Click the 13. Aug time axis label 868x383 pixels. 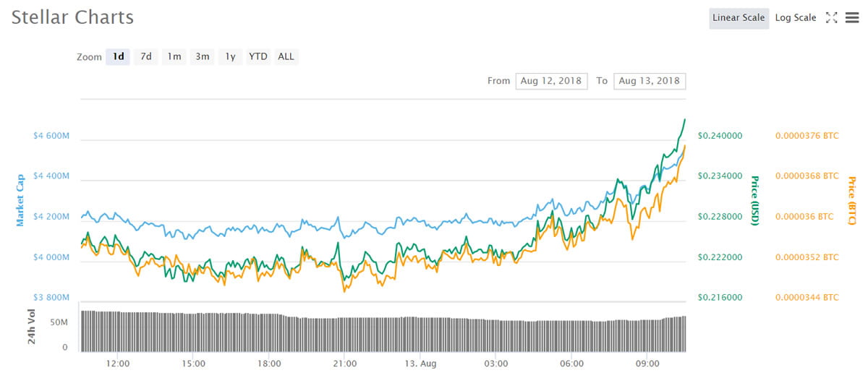(x=420, y=363)
